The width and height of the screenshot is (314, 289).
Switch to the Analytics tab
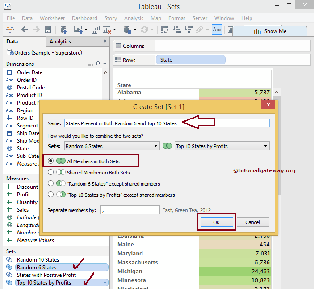click(x=60, y=42)
